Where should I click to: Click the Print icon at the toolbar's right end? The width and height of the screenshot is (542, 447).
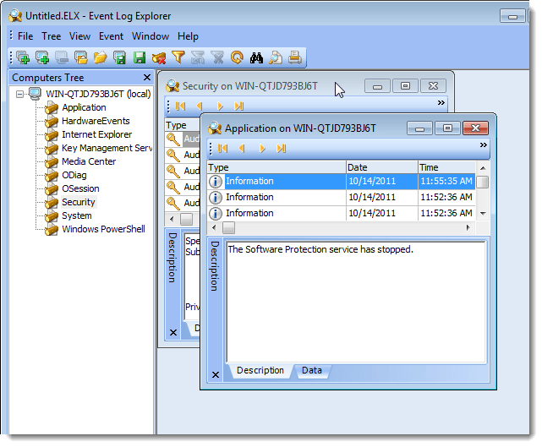coord(295,57)
